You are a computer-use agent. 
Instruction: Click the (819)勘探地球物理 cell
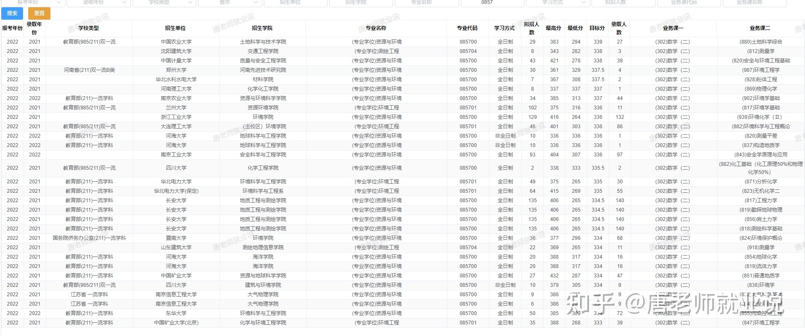761,210
